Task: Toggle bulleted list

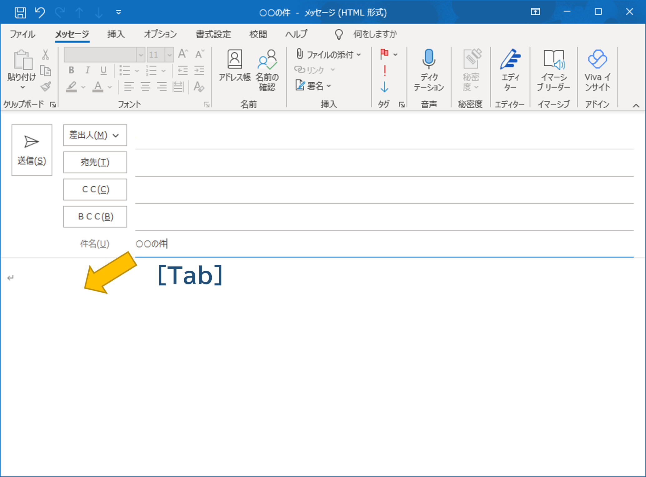Action: tap(125, 71)
